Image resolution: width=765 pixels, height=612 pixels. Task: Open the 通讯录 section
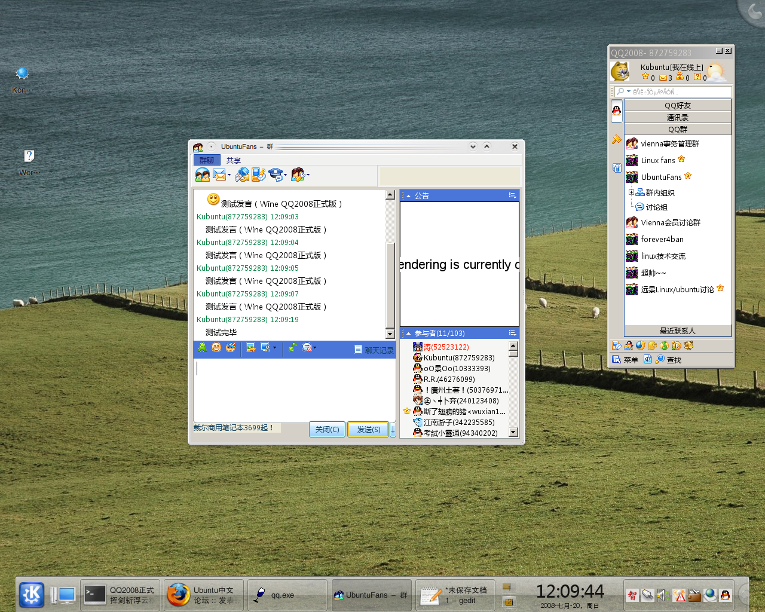pyautogui.click(x=678, y=117)
